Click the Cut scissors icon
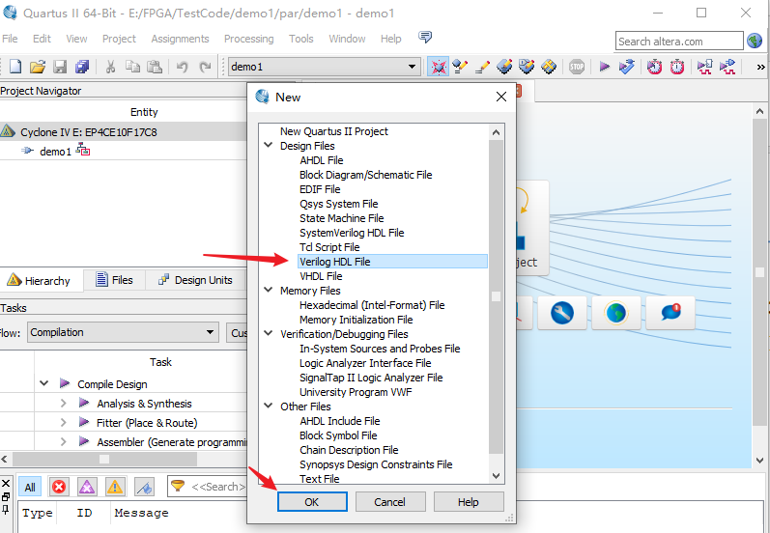 pyautogui.click(x=110, y=67)
